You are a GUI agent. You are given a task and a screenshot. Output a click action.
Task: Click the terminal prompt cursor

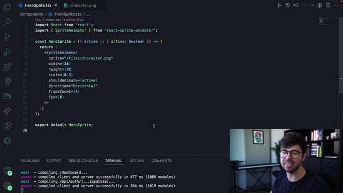22,190
